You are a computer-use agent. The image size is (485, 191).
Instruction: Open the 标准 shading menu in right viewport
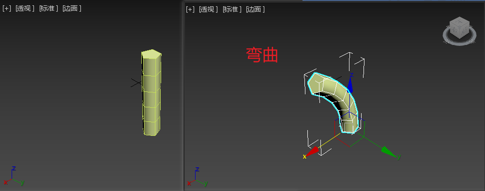(232, 9)
